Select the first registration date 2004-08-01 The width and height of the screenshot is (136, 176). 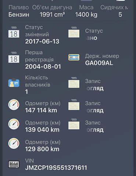click(43, 67)
